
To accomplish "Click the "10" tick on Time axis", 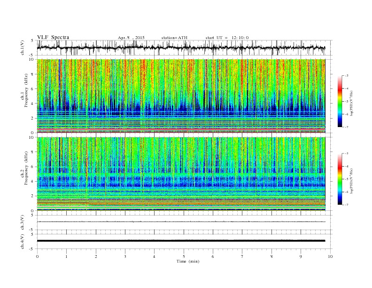I will (x=330, y=256).
